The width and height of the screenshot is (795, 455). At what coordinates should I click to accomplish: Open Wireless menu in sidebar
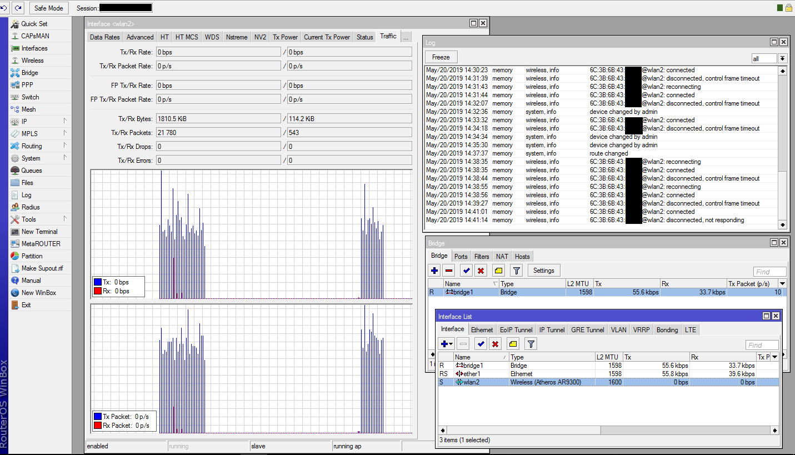[x=32, y=61]
